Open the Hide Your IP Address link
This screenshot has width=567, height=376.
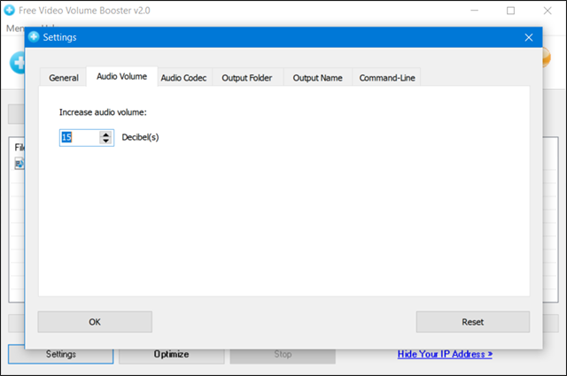click(x=445, y=354)
